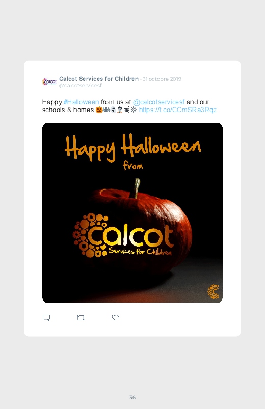Click the Happy Halloween orange heading text
265x409 pixels.
pyautogui.click(x=132, y=148)
